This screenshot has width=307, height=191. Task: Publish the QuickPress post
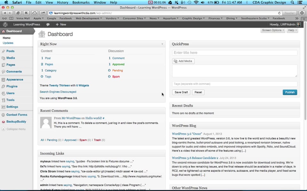[x=290, y=92]
